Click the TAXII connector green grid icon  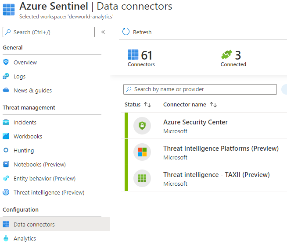142,178
